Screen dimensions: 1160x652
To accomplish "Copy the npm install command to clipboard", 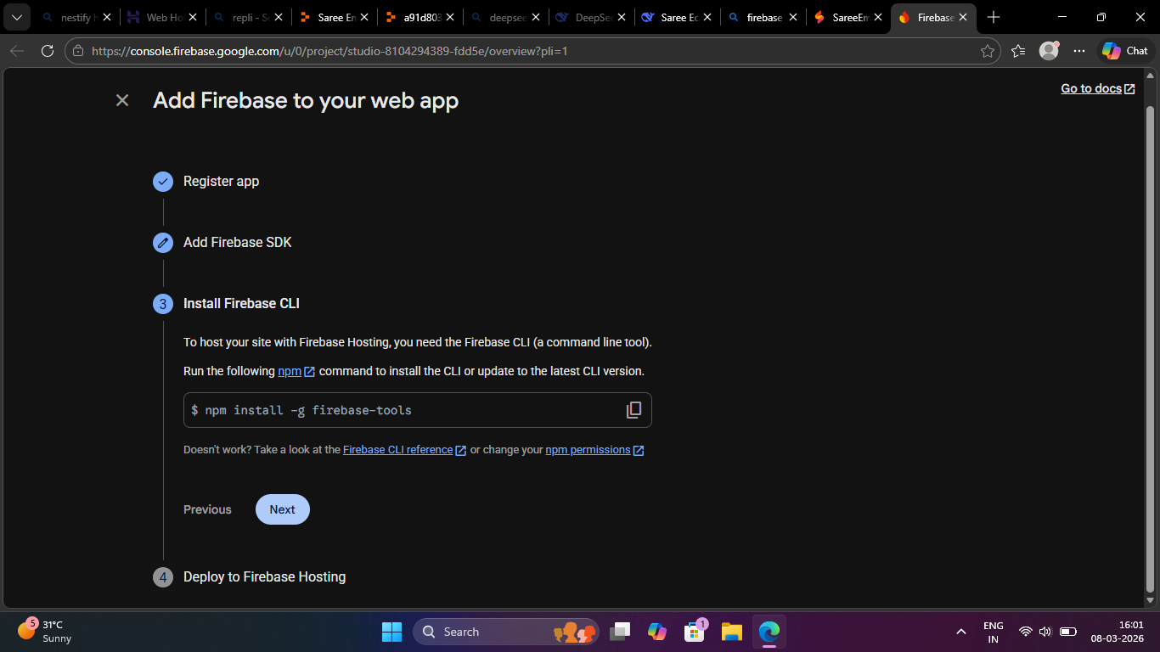I will click(x=633, y=410).
